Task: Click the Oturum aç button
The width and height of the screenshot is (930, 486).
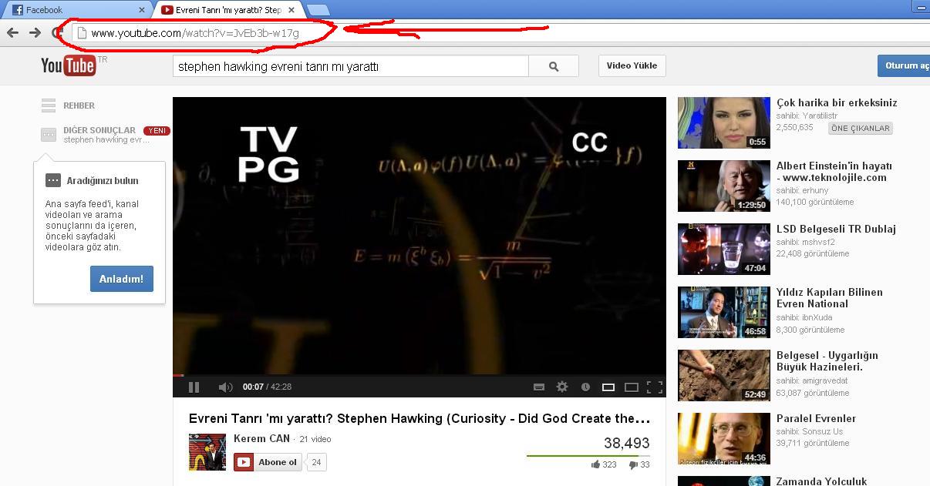Action: click(x=904, y=65)
